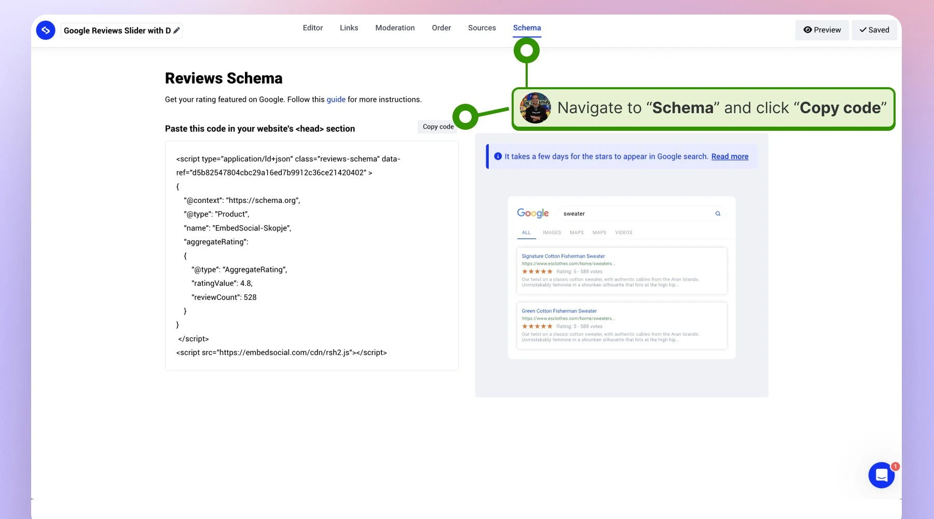
Task: Switch to the Links tab
Action: [349, 28]
